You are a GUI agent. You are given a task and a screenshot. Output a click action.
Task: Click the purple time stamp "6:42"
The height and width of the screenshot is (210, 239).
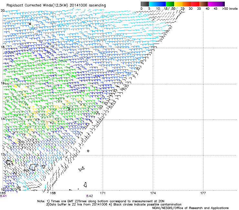89,196
